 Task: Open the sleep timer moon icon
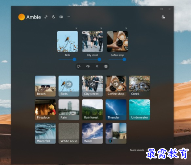coord(54,17)
